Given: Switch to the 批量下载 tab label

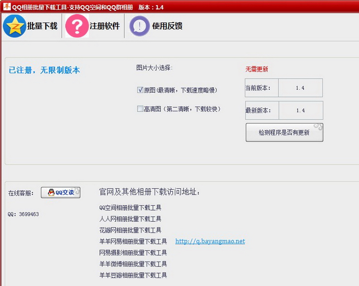Looking at the screenshot, I should coord(42,26).
